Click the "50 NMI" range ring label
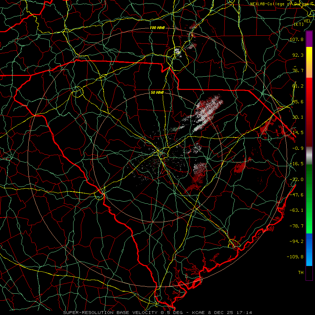This screenshot has width=315, height=315. [x=157, y=93]
